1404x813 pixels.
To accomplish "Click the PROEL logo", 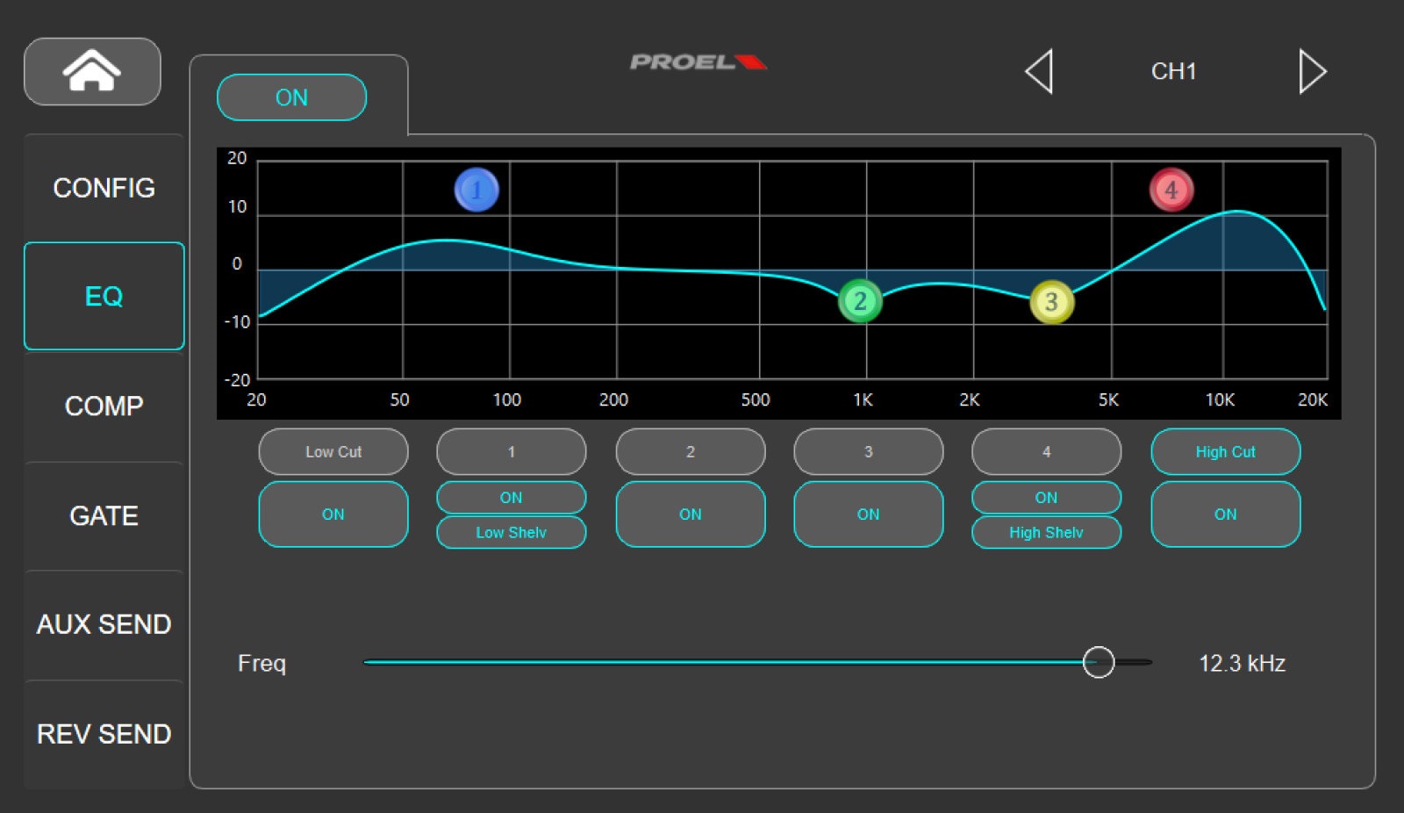I will [698, 61].
